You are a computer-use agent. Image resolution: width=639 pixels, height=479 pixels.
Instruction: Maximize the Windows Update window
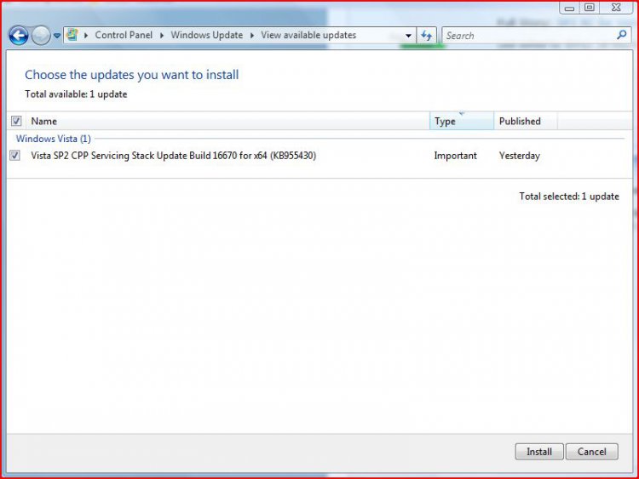click(590, 8)
